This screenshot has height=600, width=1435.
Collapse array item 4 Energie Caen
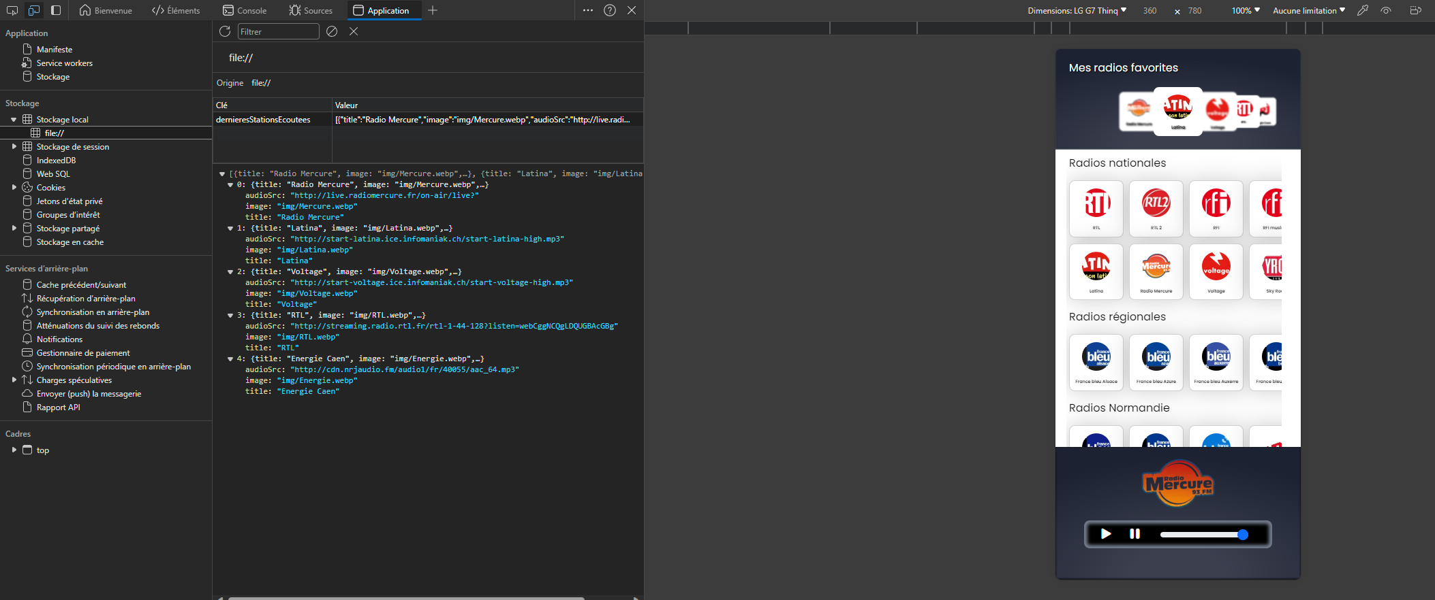click(x=230, y=359)
